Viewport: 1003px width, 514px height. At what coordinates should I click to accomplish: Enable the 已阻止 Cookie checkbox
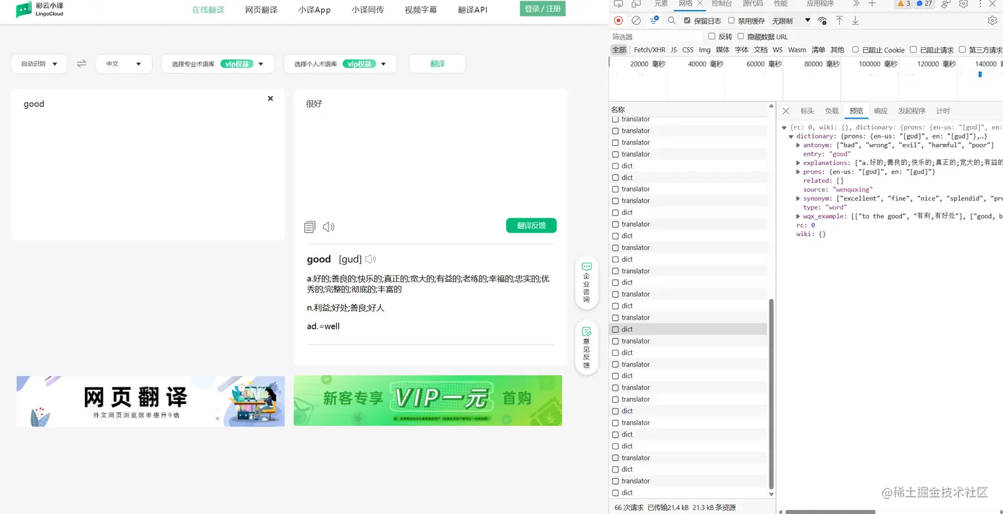pyautogui.click(x=856, y=50)
